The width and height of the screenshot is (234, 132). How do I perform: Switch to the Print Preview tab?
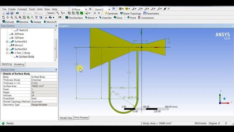pyautogui.click(x=81, y=118)
